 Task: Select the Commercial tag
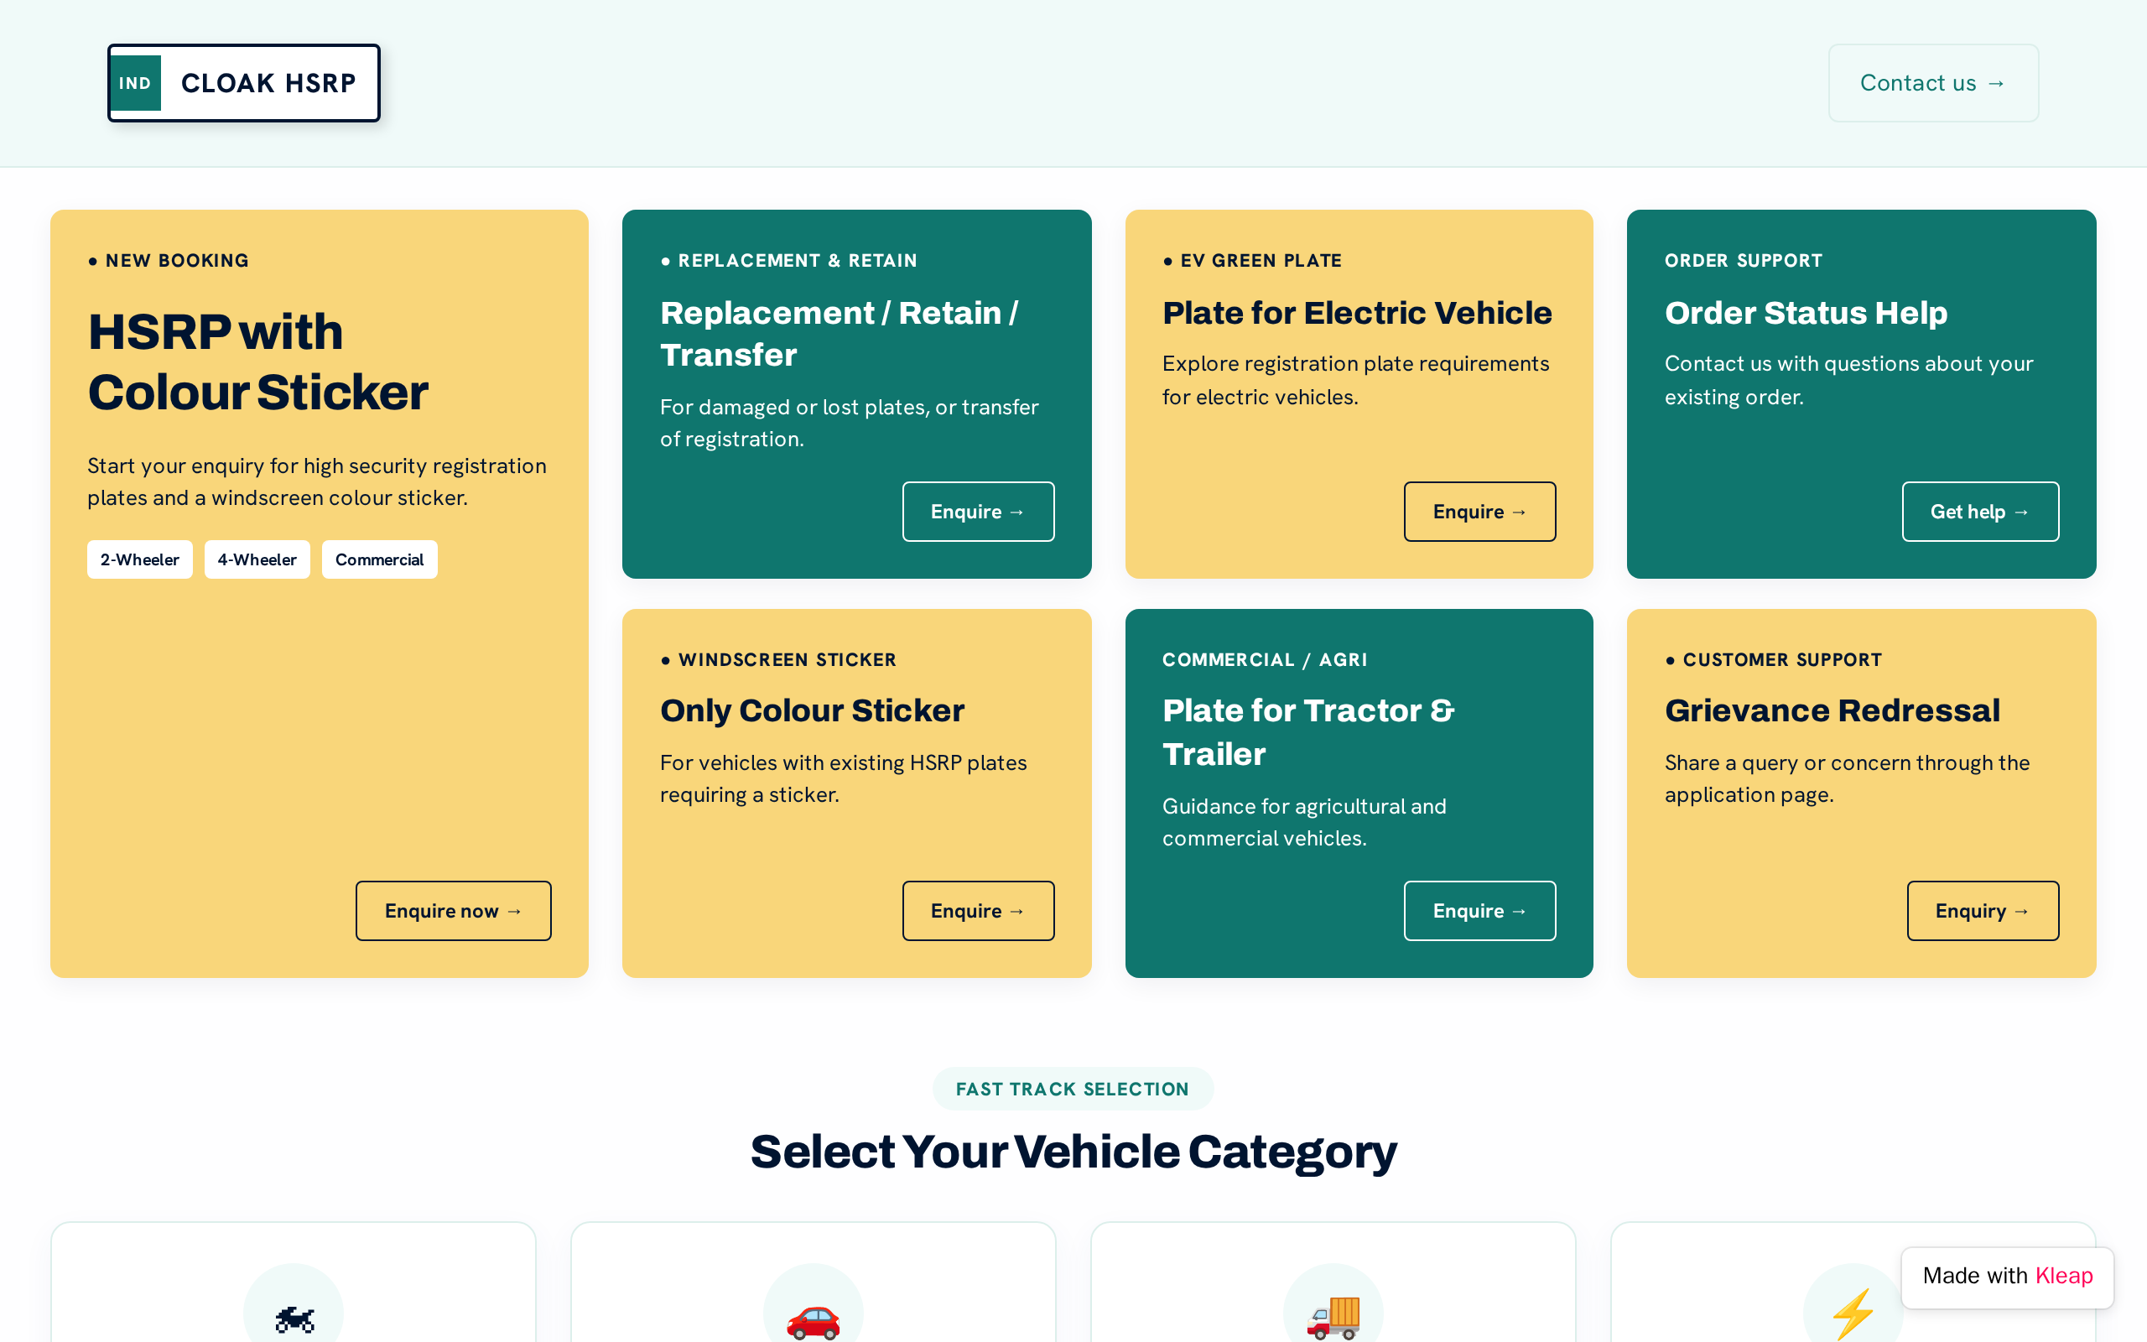380,559
